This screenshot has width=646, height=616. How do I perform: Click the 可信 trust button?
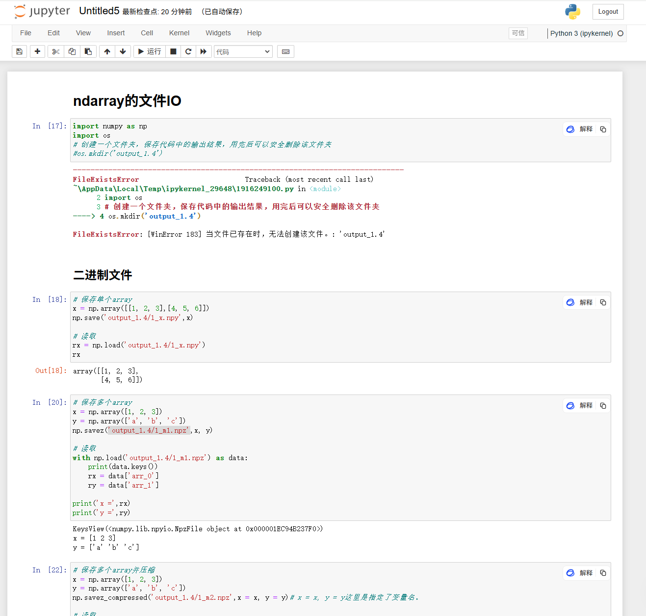click(518, 33)
